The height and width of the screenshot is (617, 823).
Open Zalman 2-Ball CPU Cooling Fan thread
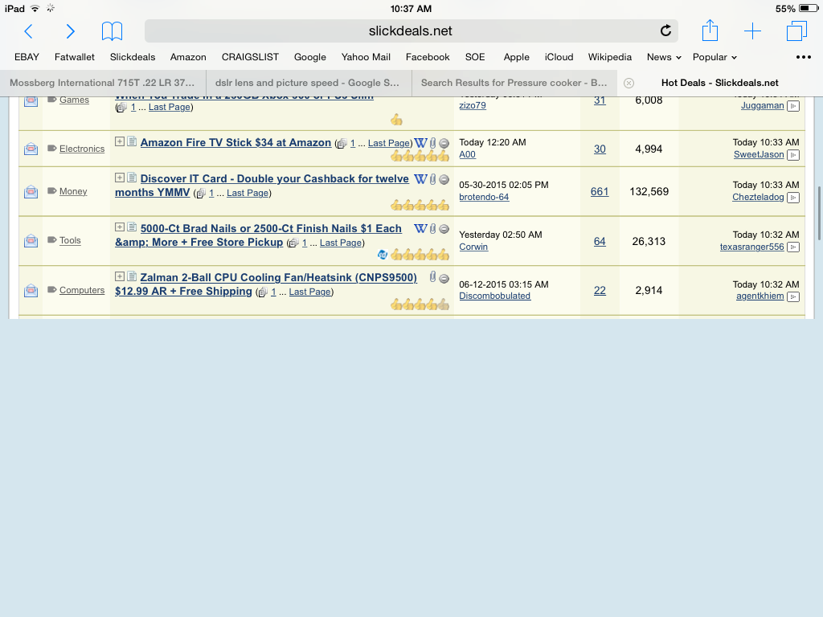point(266,284)
